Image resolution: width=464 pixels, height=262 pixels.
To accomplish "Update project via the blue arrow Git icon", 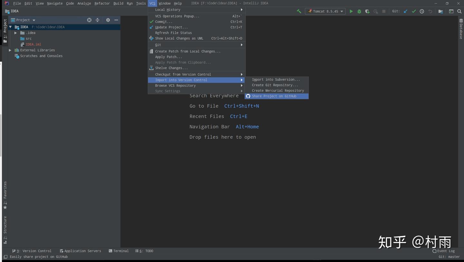I will [x=405, y=11].
